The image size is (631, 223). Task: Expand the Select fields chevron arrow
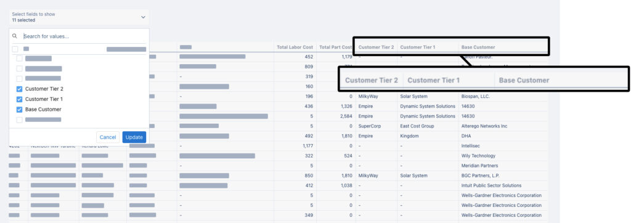[143, 17]
